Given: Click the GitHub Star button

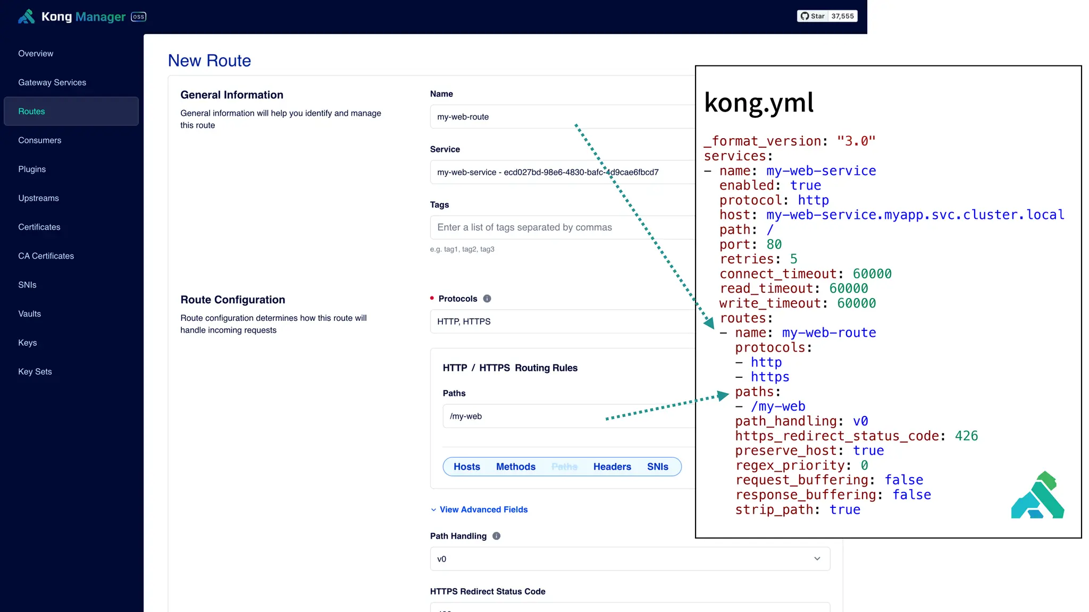Looking at the screenshot, I should pos(812,16).
